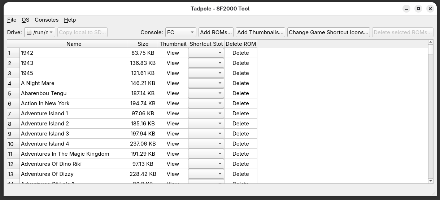Screen dimensions: 440x200
Task: Open Shortcut Slot dropdown for 1942
Action: coord(206,53)
